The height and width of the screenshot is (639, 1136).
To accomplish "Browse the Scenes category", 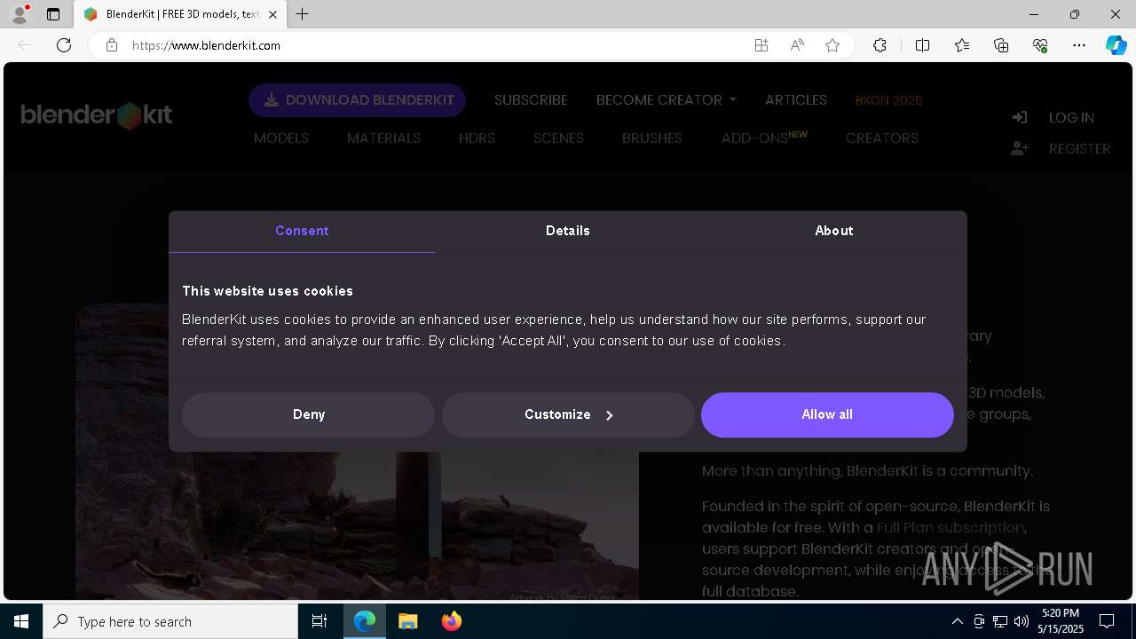I will coord(558,138).
